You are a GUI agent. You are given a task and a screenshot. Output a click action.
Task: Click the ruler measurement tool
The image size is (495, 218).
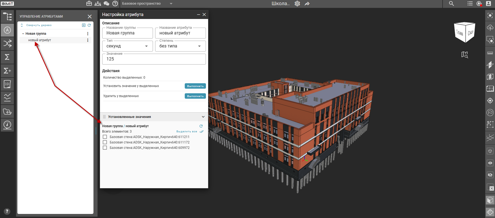pos(490,53)
